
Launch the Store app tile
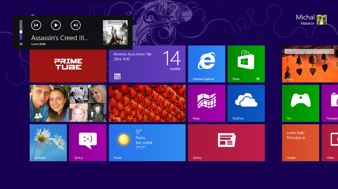pyautogui.click(x=246, y=64)
